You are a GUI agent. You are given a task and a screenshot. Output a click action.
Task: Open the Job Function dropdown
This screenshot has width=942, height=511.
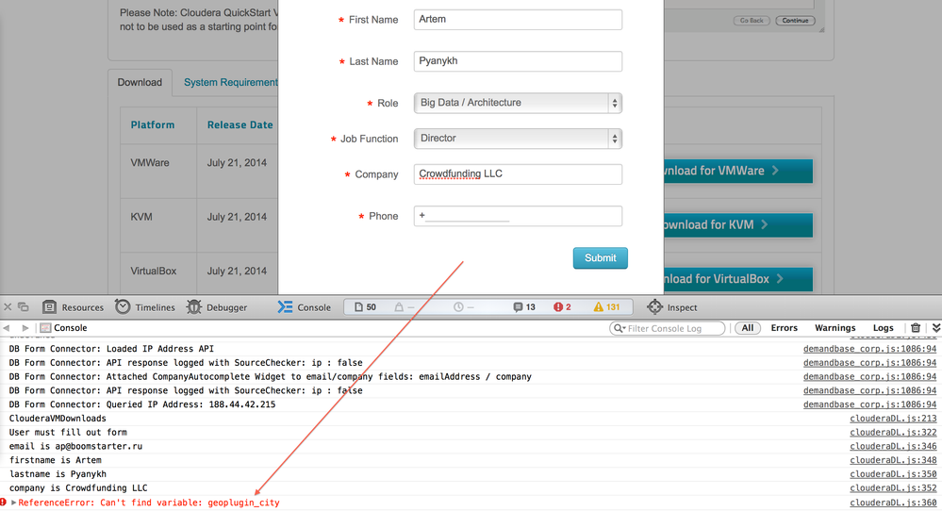pyautogui.click(x=518, y=139)
